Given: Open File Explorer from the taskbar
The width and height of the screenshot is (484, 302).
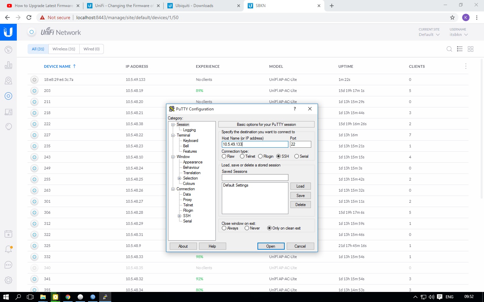Looking at the screenshot, I should tap(43, 297).
